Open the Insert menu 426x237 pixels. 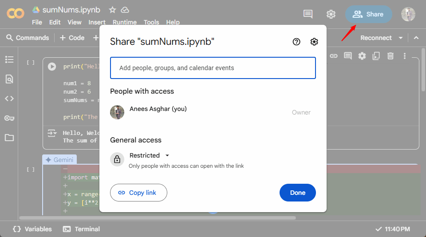[97, 22]
